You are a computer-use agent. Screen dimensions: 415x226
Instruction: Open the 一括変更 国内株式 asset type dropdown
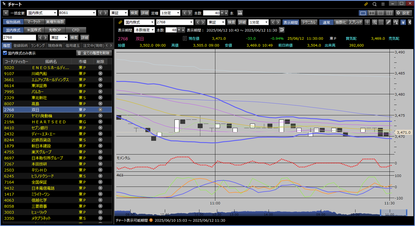coord(42,13)
